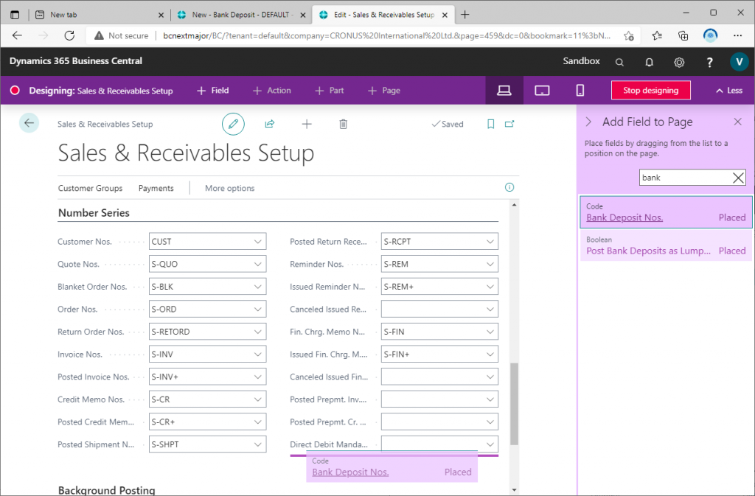Click the Posted Shipment Nos. field S-SHPT
The height and width of the screenshot is (496, 755).
[207, 444]
